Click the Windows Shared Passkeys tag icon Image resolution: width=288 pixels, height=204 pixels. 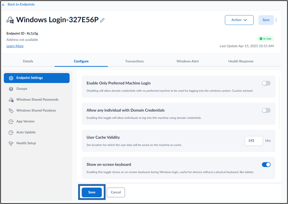(11, 111)
